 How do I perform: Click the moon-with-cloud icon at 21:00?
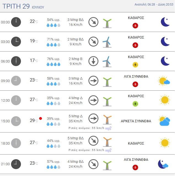tap(163, 164)
